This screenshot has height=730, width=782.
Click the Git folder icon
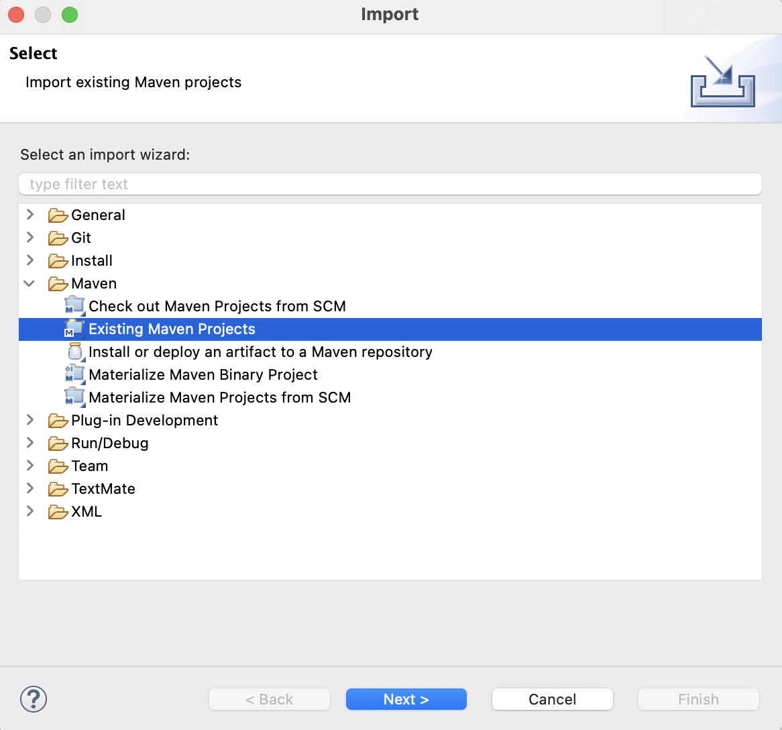coord(58,238)
